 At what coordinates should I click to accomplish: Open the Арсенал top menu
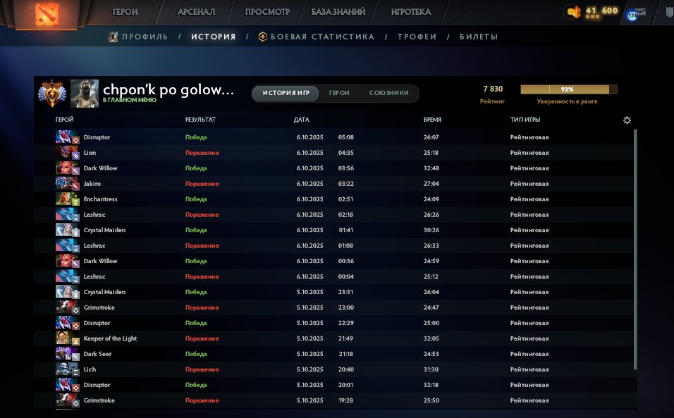point(196,12)
